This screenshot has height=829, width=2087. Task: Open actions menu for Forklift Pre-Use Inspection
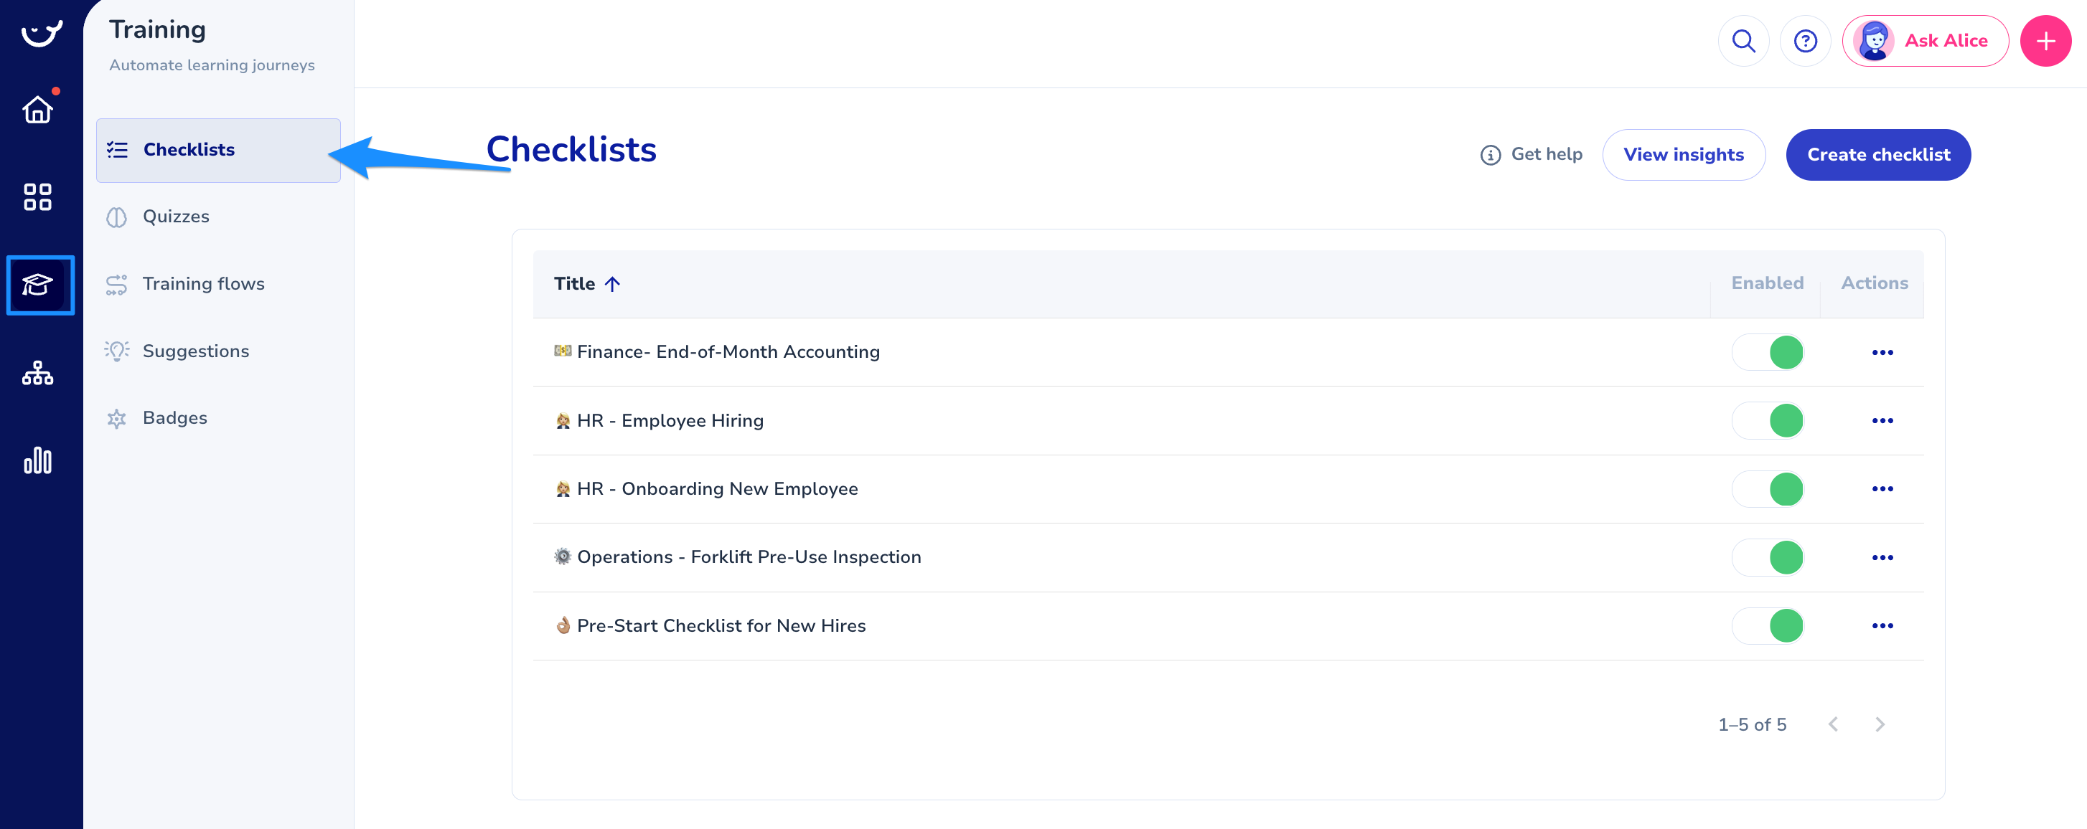tap(1882, 558)
